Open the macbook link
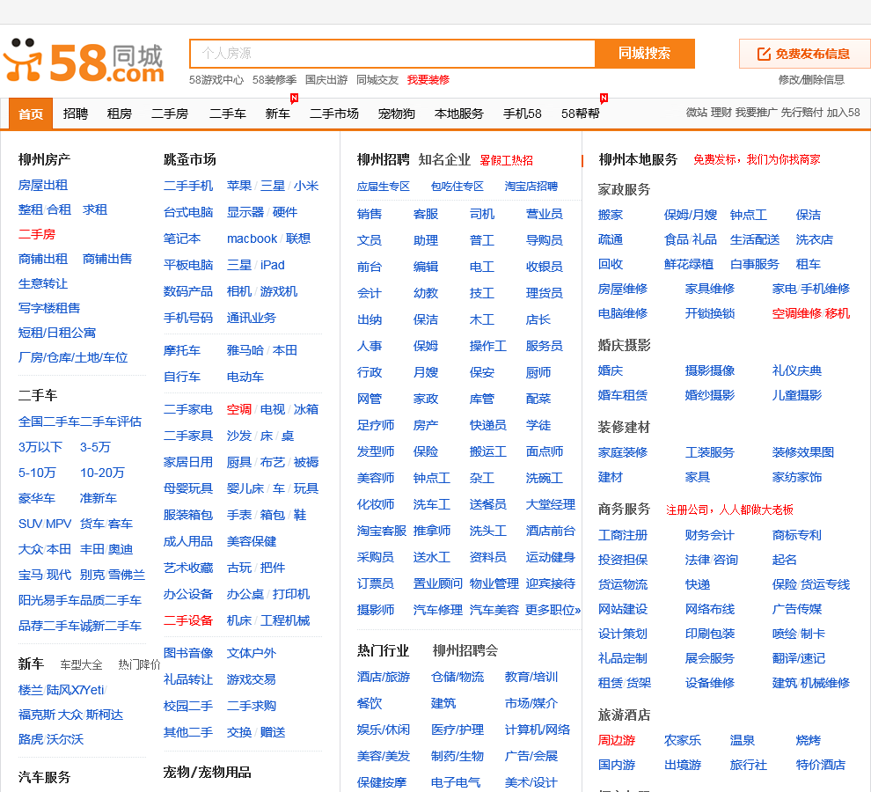Image resolution: width=871 pixels, height=792 pixels. pyautogui.click(x=252, y=239)
